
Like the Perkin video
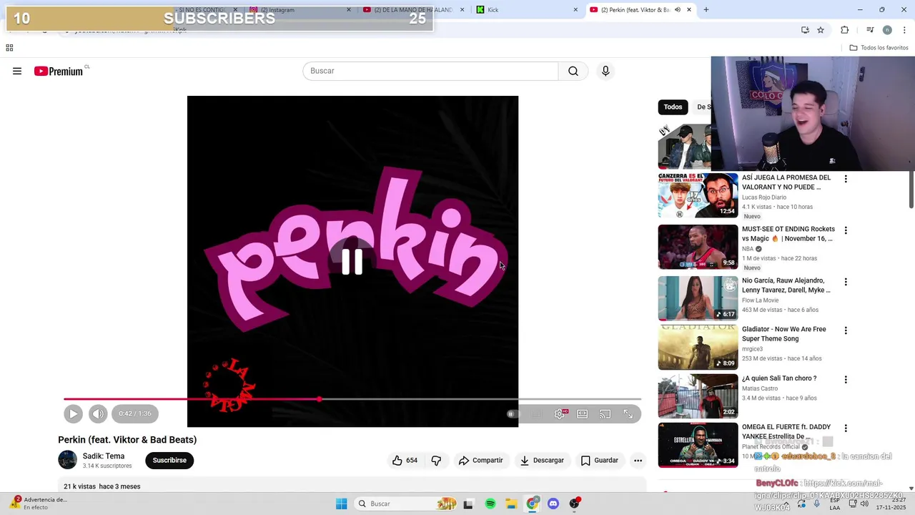(405, 460)
